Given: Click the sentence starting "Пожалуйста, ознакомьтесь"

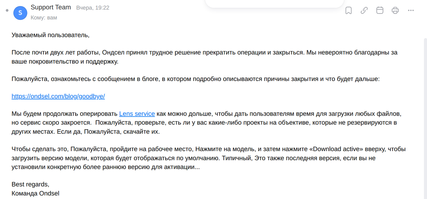Looking at the screenshot, I should (x=196, y=79).
